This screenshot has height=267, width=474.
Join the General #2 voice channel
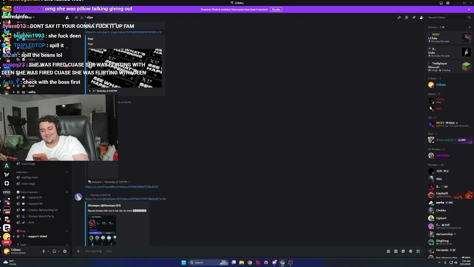42,204
